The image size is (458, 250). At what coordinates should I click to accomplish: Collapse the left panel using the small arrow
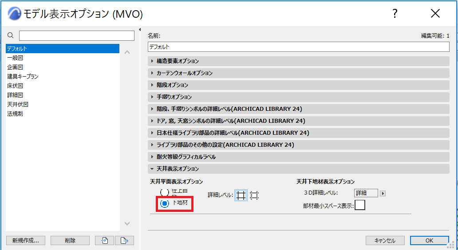[140, 29]
